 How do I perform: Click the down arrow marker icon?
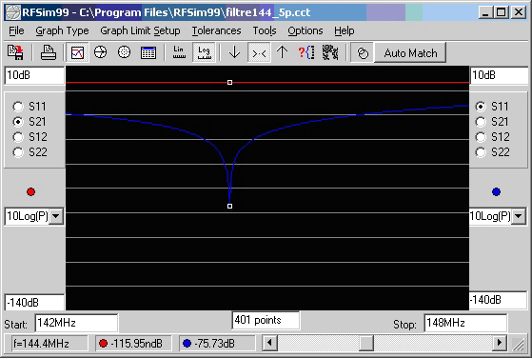click(x=234, y=52)
